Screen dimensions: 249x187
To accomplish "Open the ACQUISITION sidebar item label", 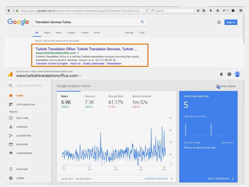I will tap(24, 136).
